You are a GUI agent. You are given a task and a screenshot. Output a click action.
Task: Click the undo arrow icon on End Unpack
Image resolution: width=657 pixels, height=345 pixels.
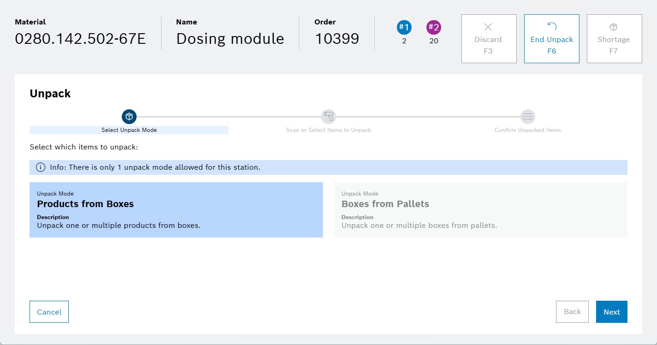coord(552,27)
